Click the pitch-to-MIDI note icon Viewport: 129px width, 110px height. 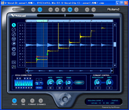coord(14,67)
